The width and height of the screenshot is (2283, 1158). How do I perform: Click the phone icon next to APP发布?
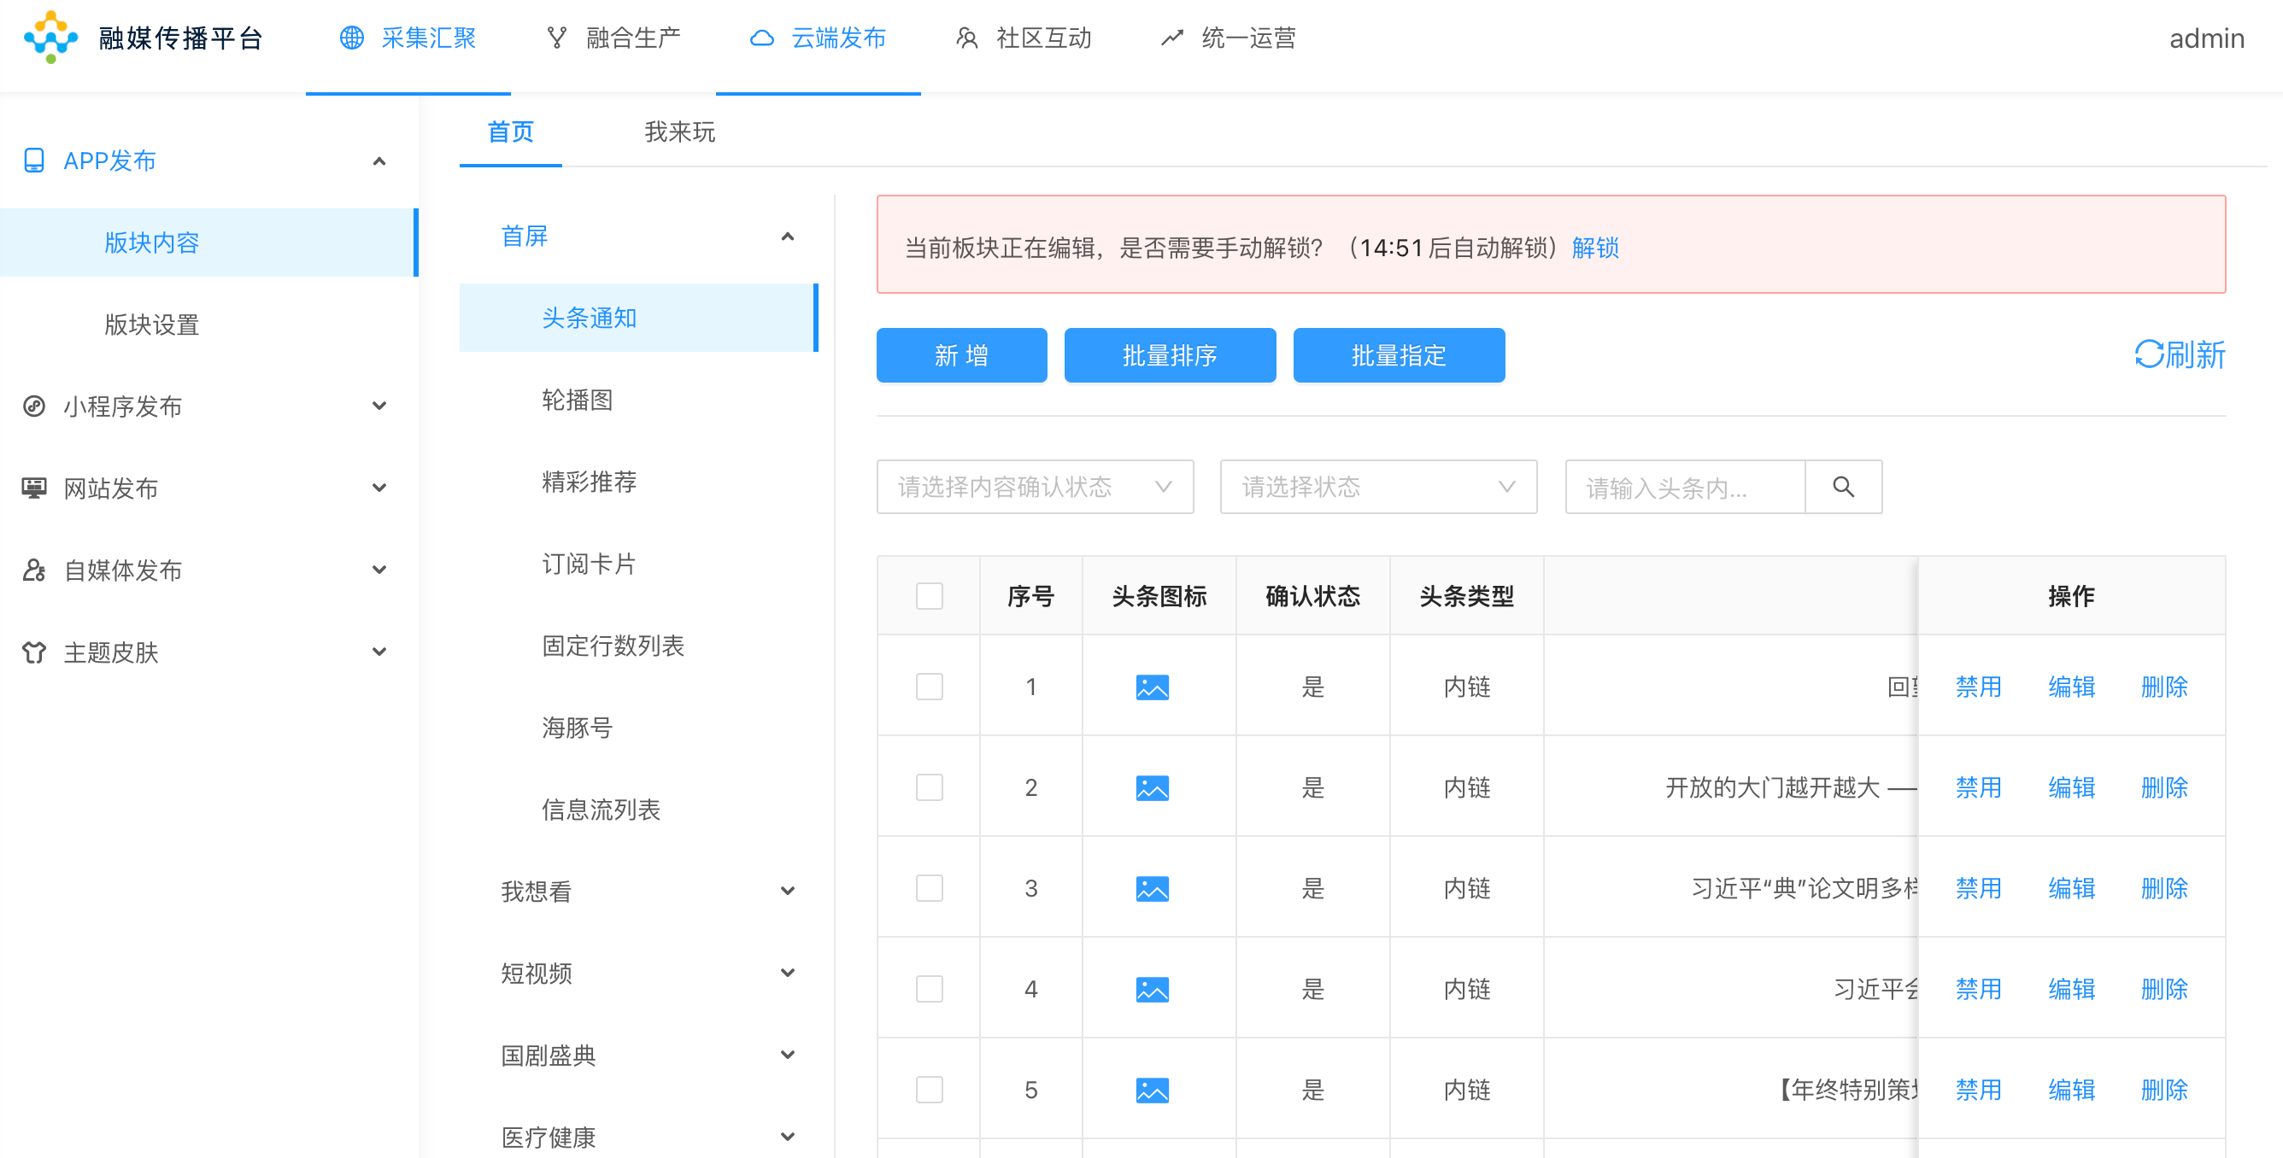pos(33,161)
